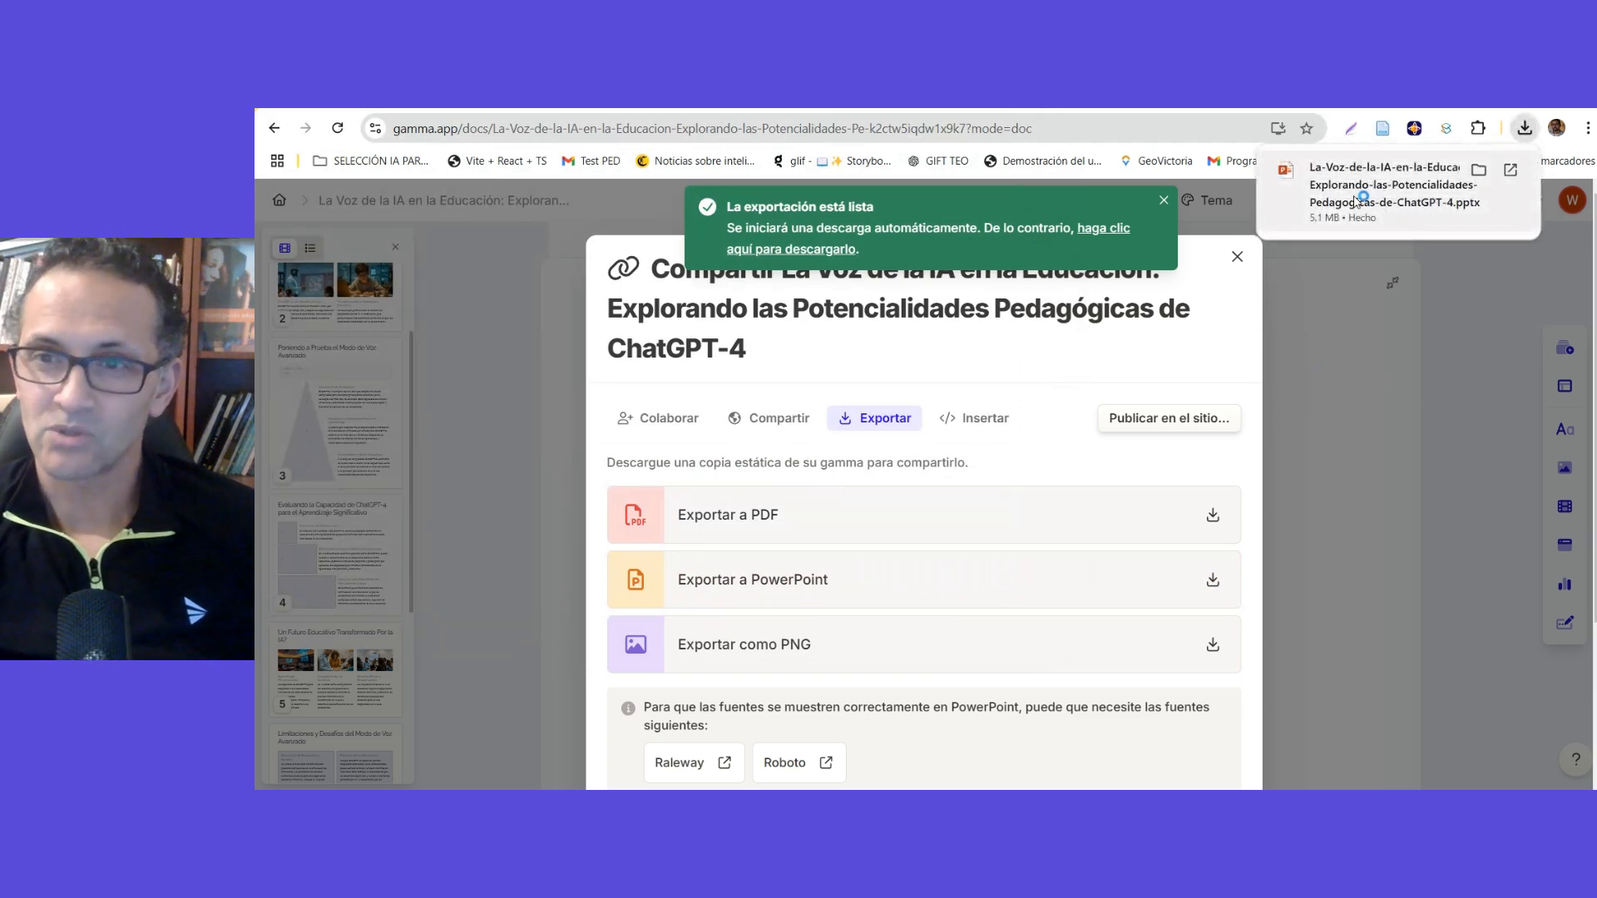Open GIFT TEO bookmark

[937, 161]
